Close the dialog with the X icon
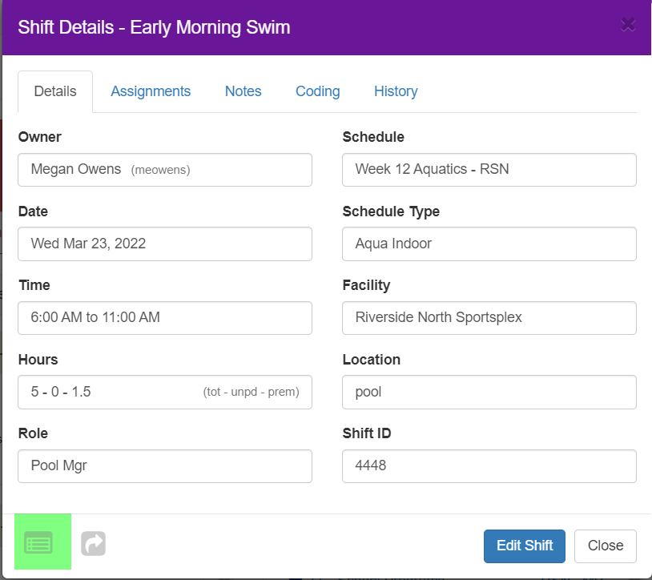 tap(628, 25)
